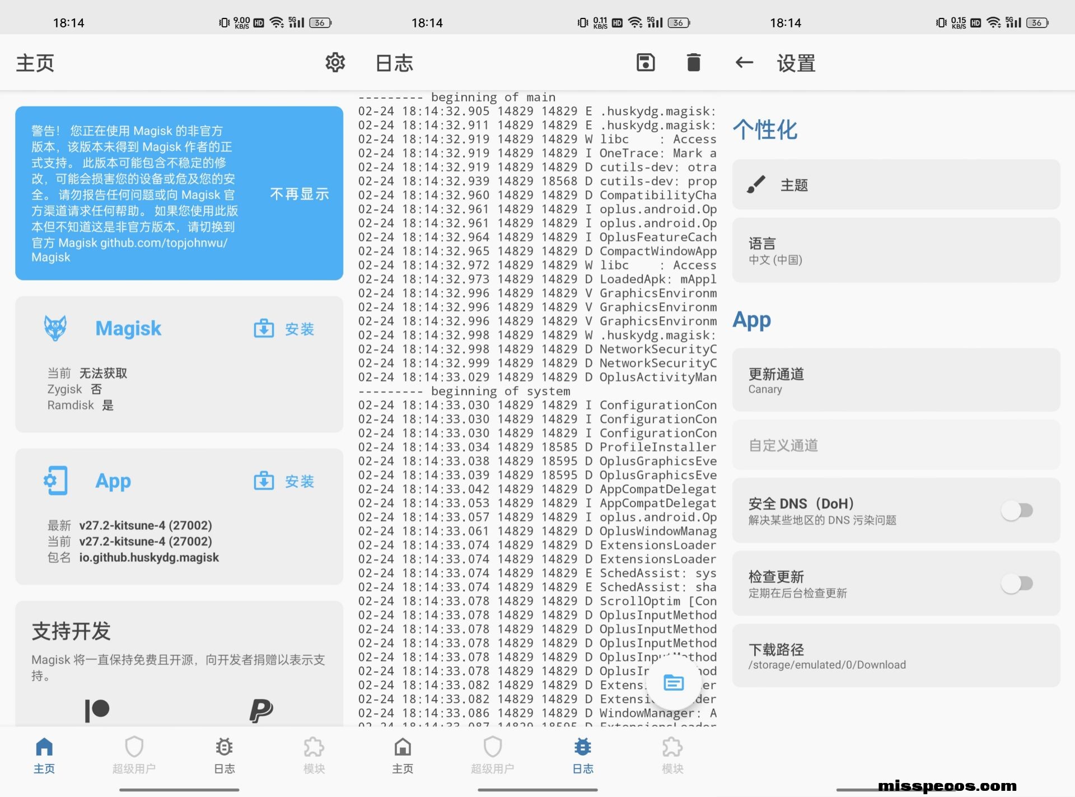The image size is (1075, 797).
Task: Tap 安装 text beside Magisk
Action: 300,329
